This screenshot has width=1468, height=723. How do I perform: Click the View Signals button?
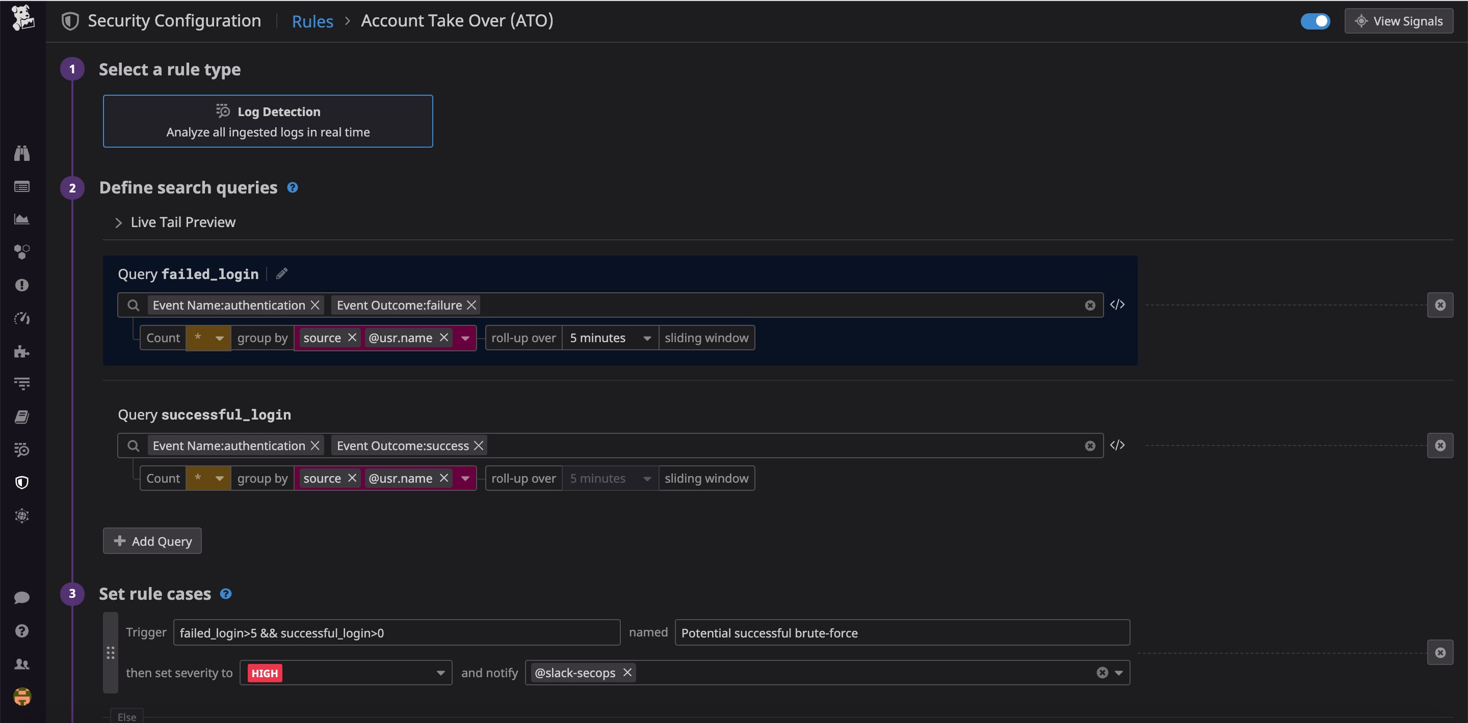1398,20
